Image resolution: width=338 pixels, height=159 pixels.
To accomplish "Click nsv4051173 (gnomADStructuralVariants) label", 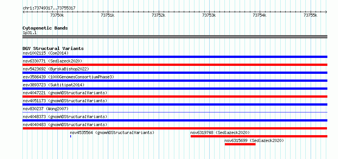I will point(65,101).
